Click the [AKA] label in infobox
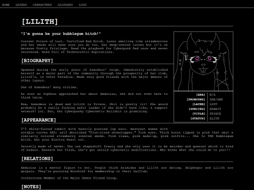 point(201,95)
